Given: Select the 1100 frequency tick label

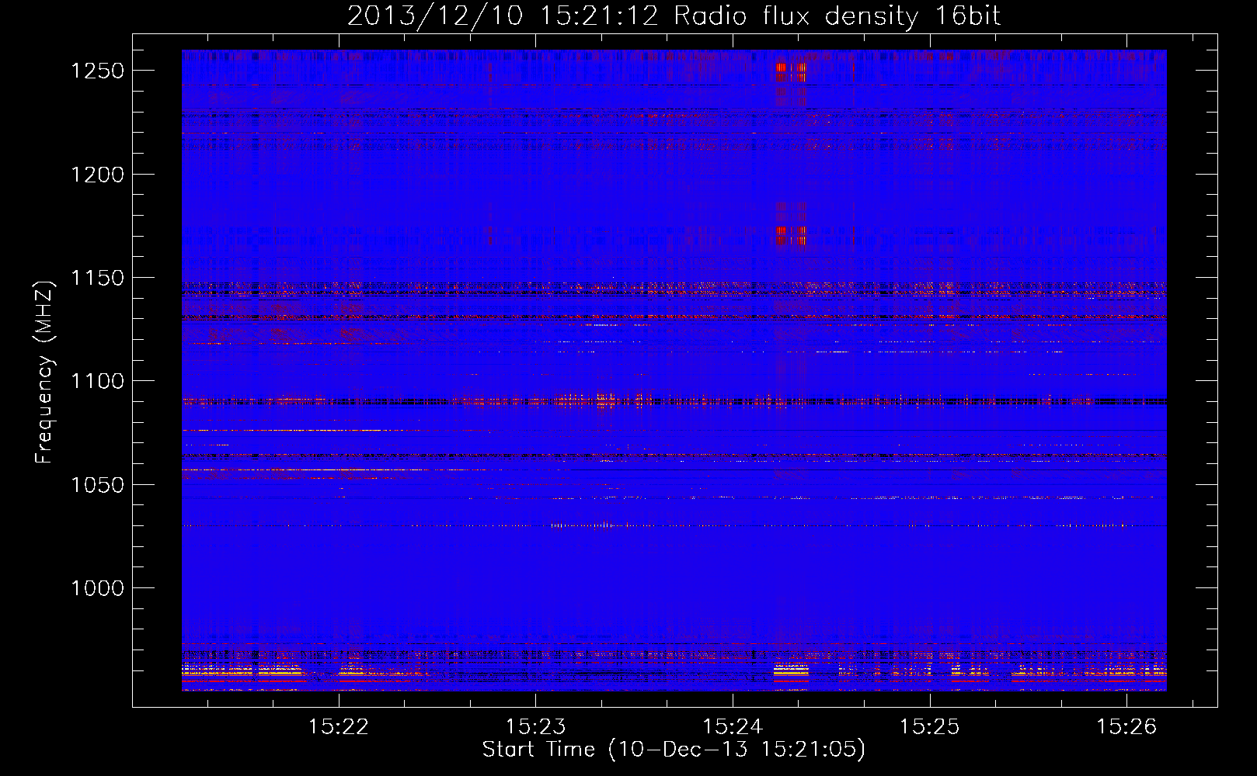Looking at the screenshot, I should pyautogui.click(x=97, y=381).
